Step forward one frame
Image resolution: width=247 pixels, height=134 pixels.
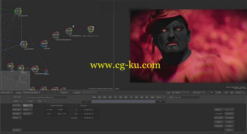tap(126, 97)
